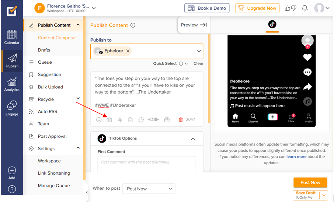Open the Calendar section in sidebar
Screen dimensions: 334x203
point(12,37)
